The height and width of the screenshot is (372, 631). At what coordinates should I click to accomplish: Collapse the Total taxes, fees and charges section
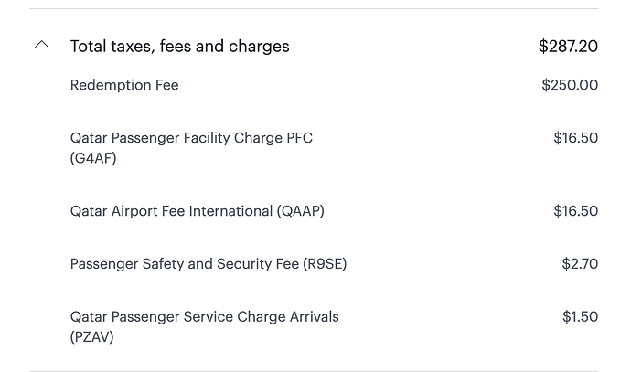[41, 45]
